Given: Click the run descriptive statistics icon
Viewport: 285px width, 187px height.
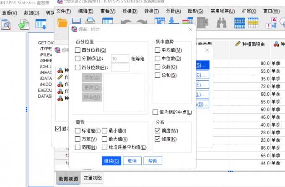Looking at the screenshot, I should point(202,23).
